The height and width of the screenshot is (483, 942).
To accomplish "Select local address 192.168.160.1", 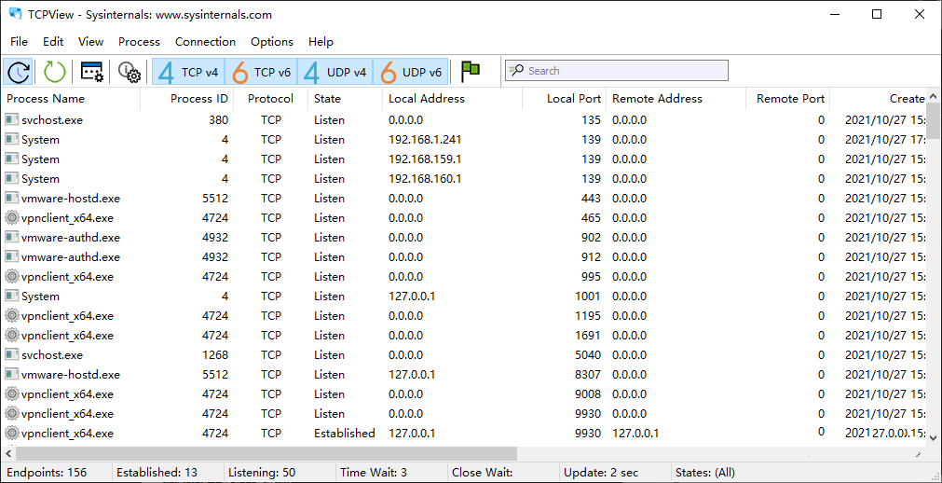I will click(425, 179).
